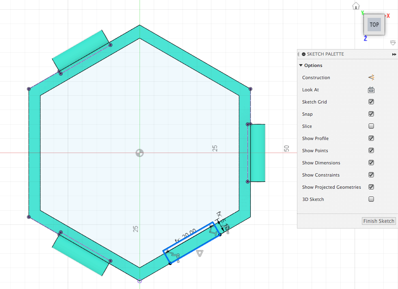Viewport: 398px width, 289px height.
Task: Uncheck the Snap option
Action: pos(371,114)
